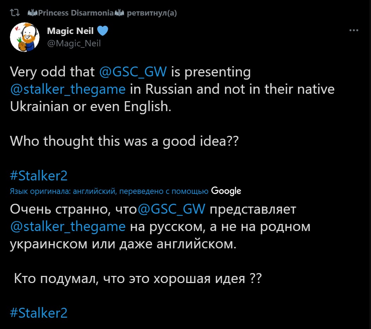This screenshot has height=329, width=371.
Task: Click the 'Who thought this was a good idea??' line
Action: coord(124,141)
